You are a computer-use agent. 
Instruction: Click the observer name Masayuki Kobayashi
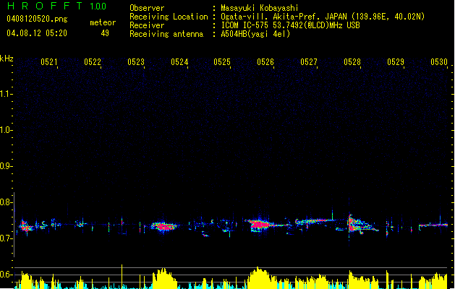pos(260,8)
